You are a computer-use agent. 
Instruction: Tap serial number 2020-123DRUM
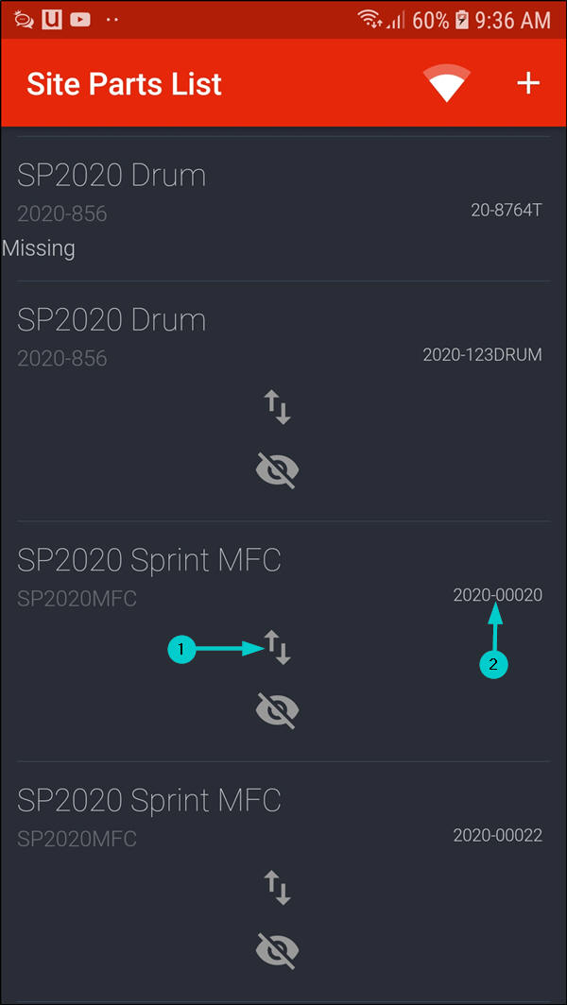(x=482, y=355)
